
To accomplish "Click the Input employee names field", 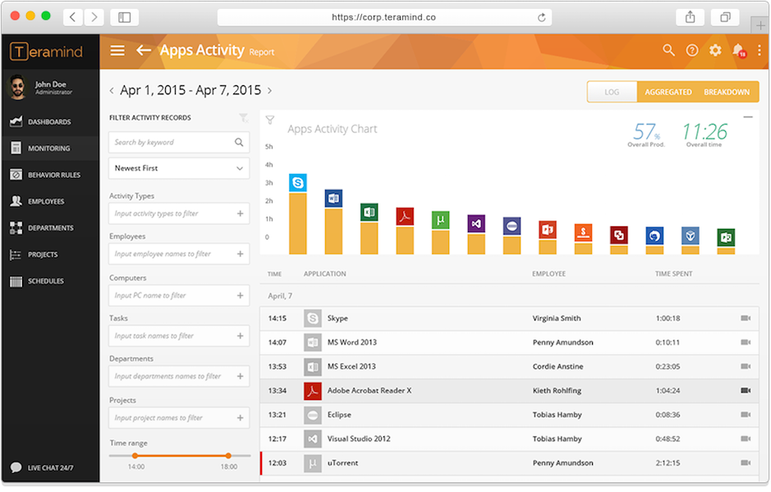I will click(179, 254).
